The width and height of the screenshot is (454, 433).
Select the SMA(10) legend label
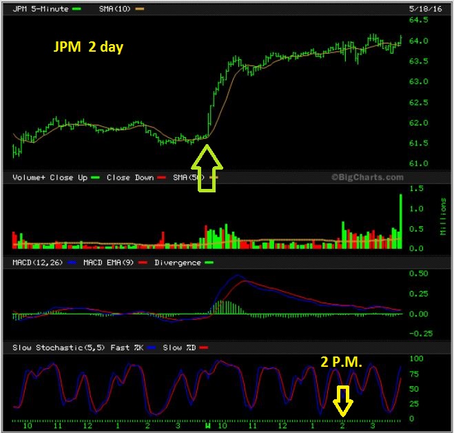tap(114, 9)
